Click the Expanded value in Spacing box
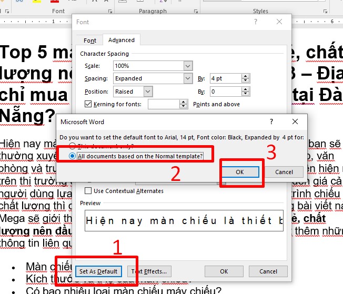 point(128,78)
